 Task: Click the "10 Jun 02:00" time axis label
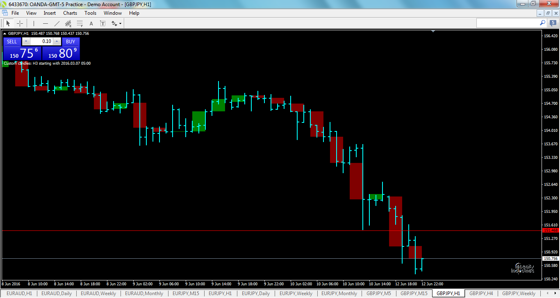[301, 284]
